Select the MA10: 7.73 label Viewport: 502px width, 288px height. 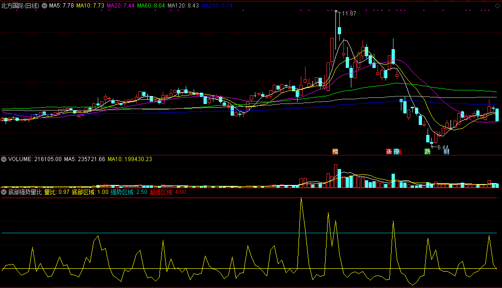(x=90, y=6)
